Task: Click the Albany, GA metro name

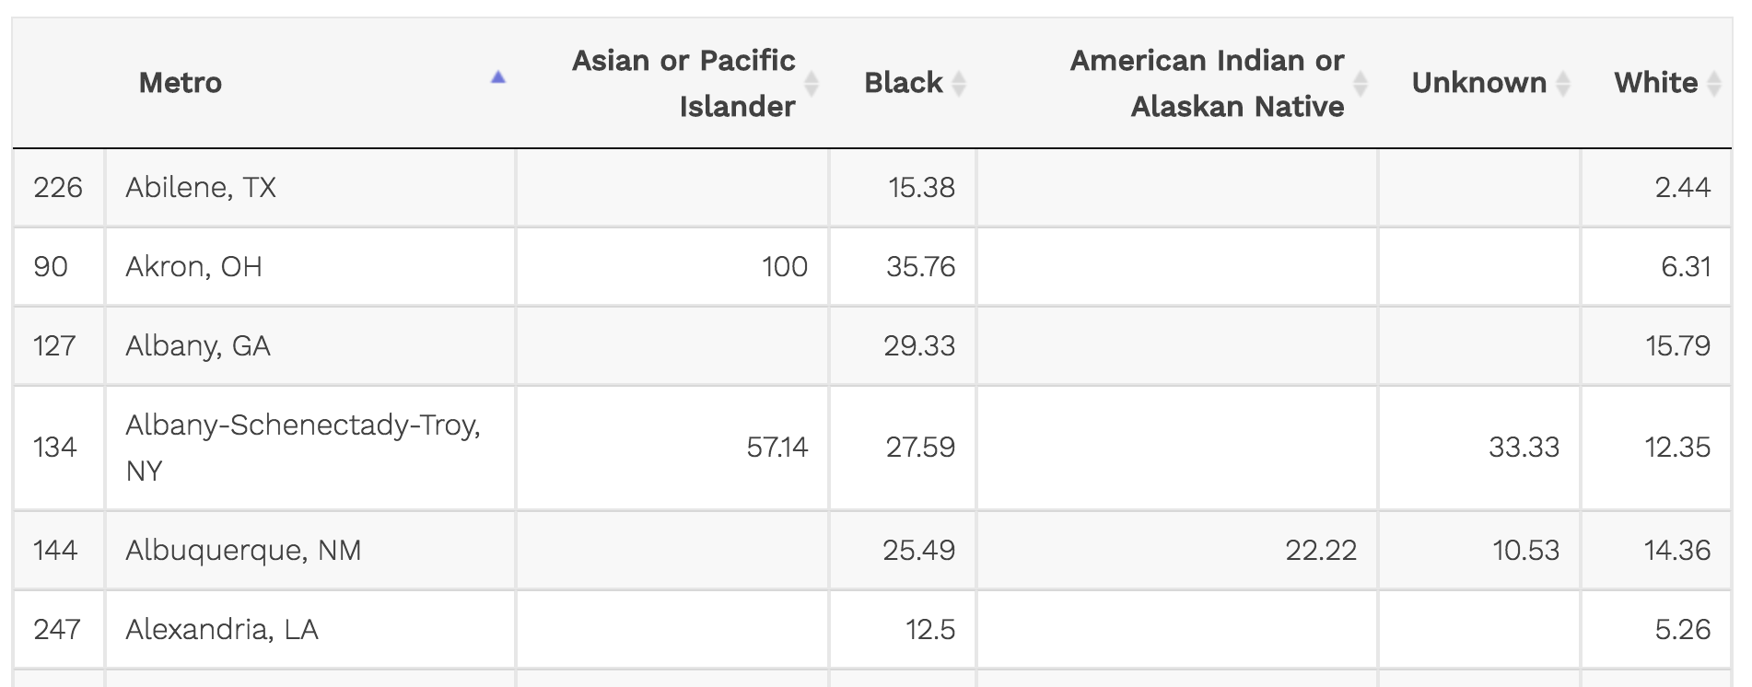Action: [x=198, y=346]
